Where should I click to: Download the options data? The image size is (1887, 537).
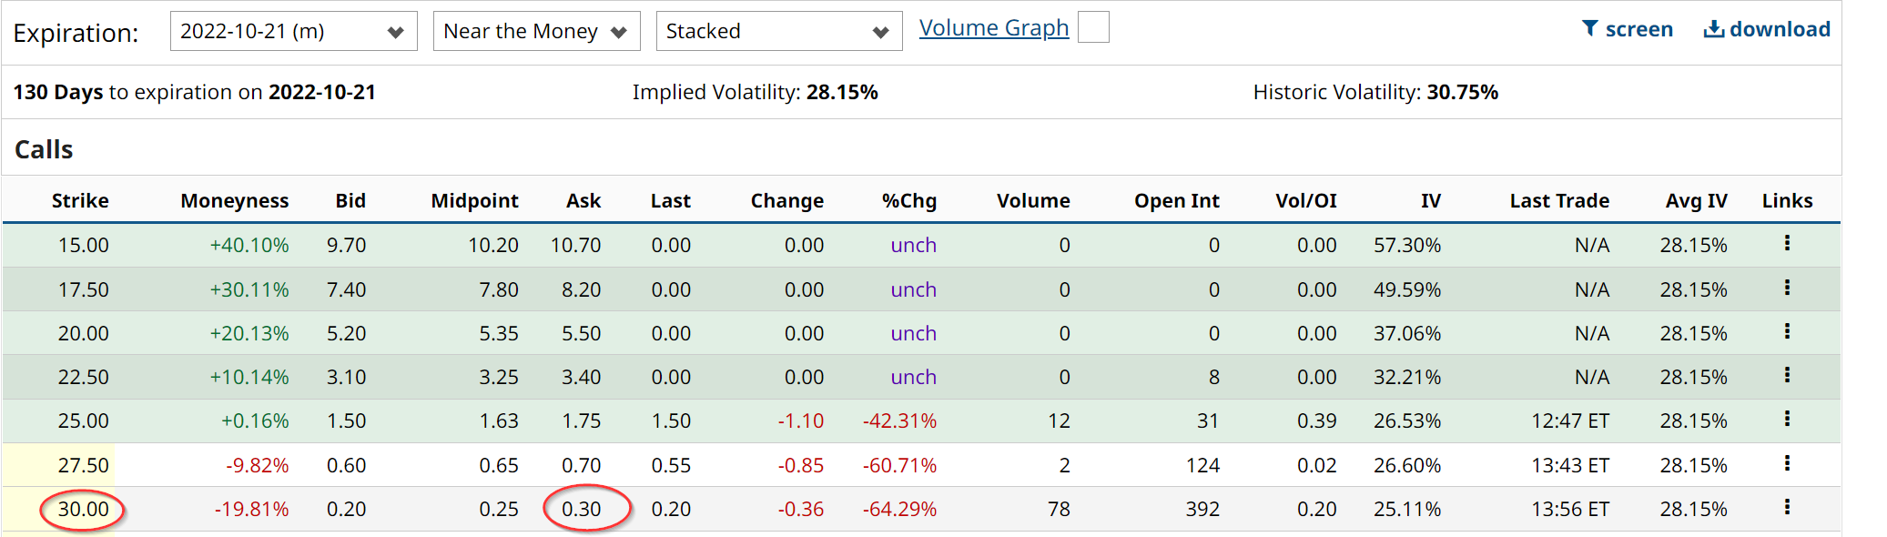(1766, 29)
